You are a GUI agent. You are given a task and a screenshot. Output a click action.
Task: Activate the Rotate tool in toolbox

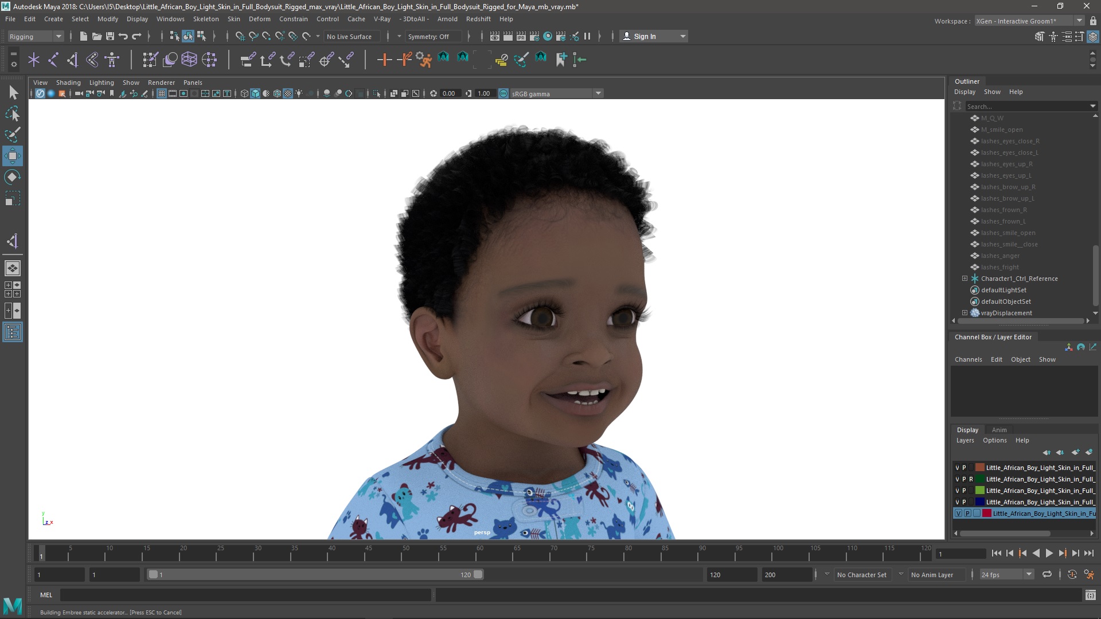coord(13,177)
